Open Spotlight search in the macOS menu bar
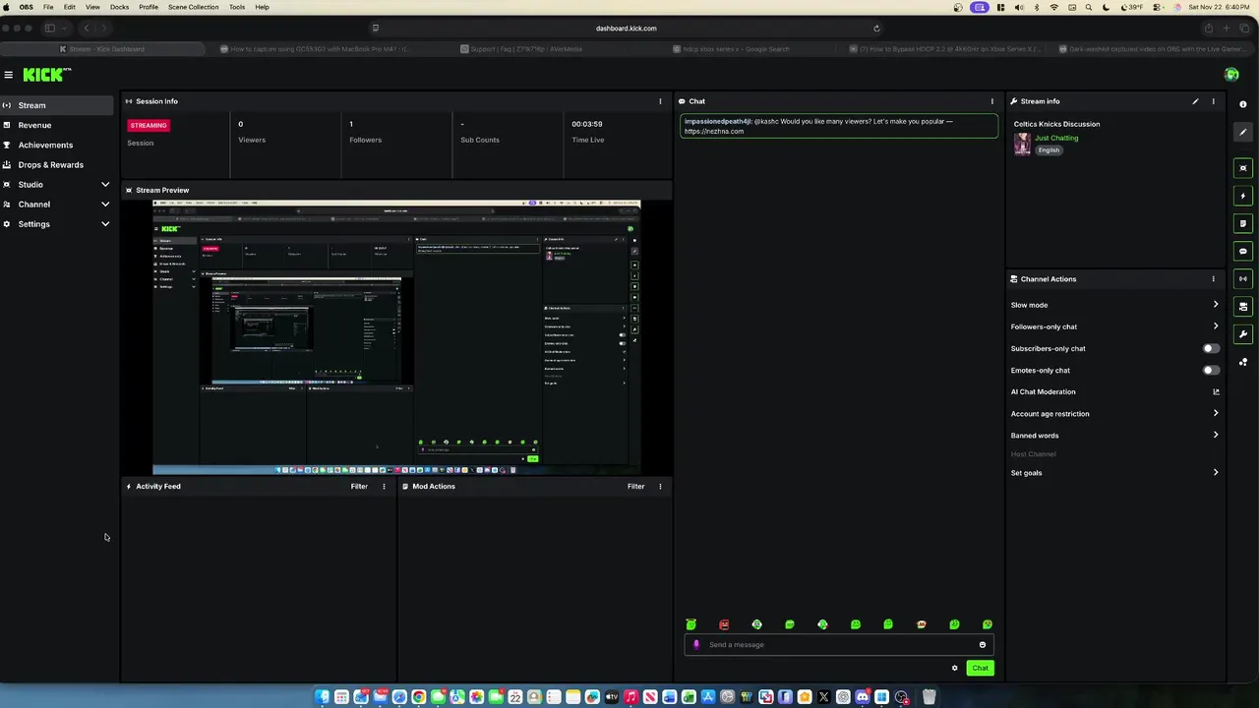The height and width of the screenshot is (708, 1259). [x=1088, y=7]
